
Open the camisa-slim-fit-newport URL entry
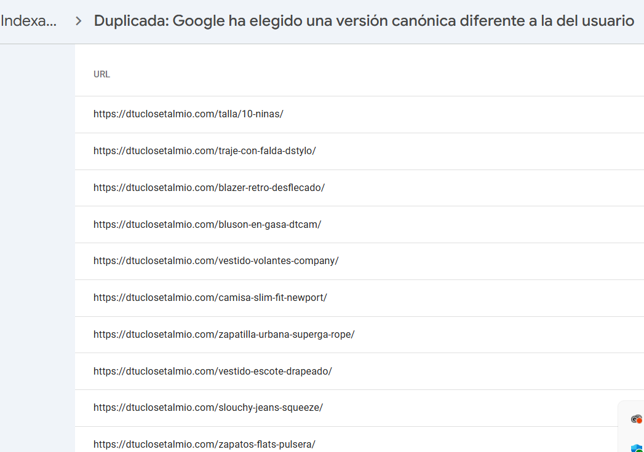[210, 298]
